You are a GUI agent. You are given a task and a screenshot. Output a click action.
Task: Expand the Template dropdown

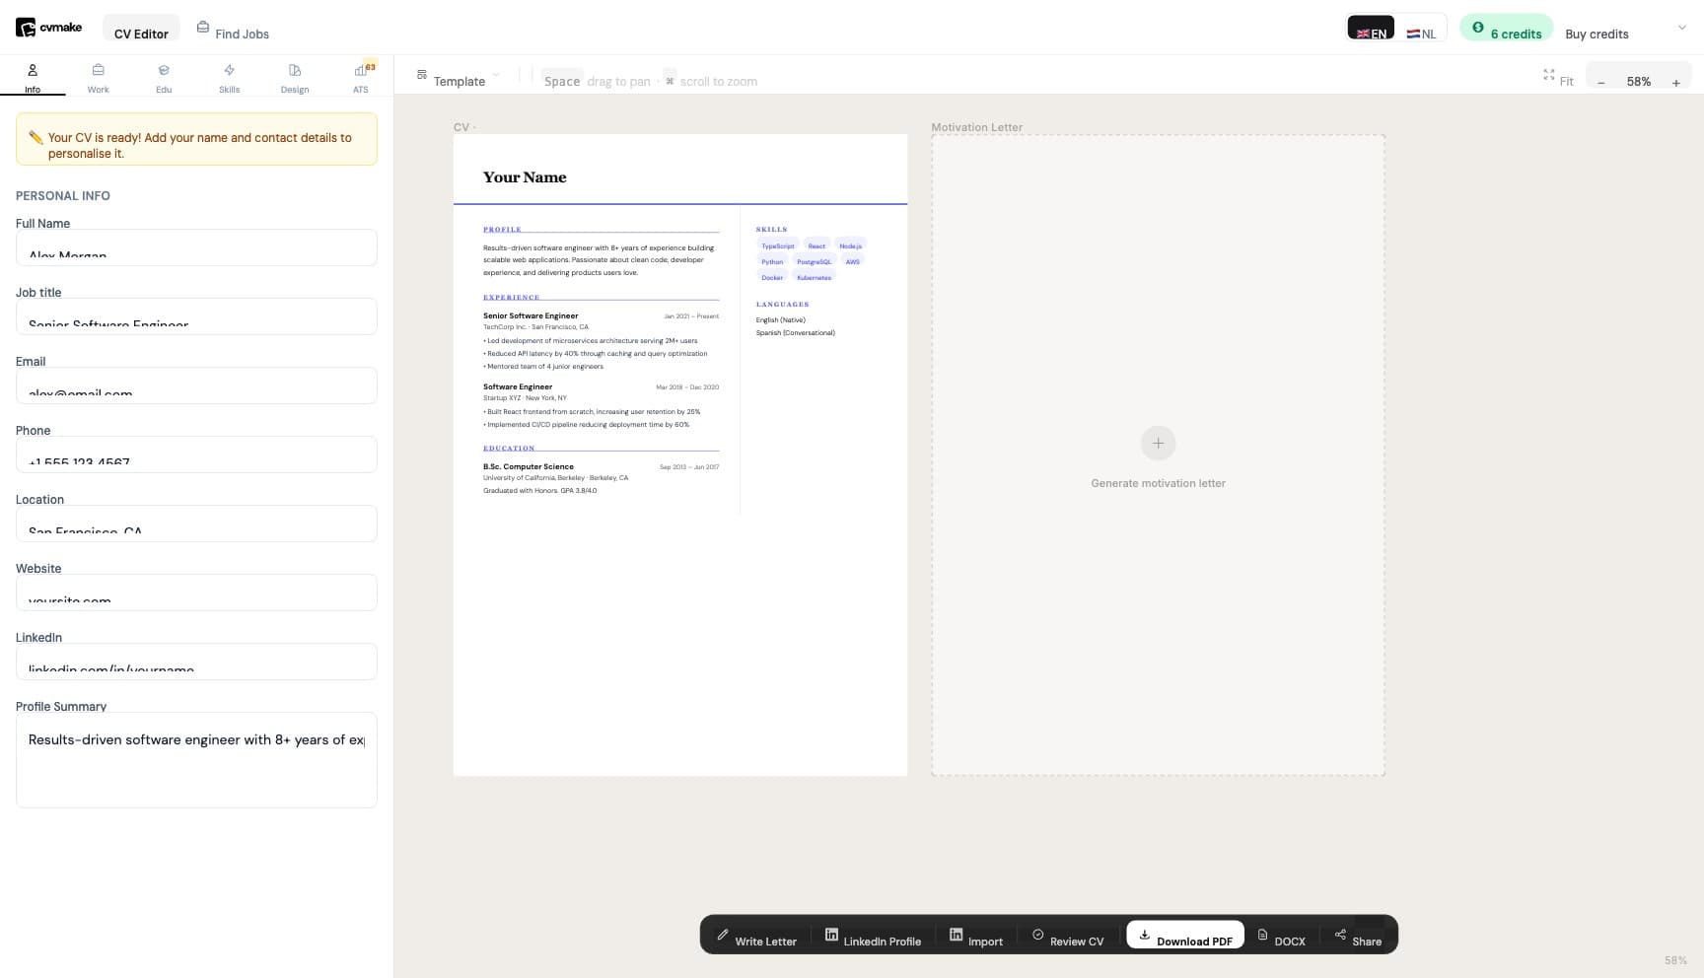[460, 79]
